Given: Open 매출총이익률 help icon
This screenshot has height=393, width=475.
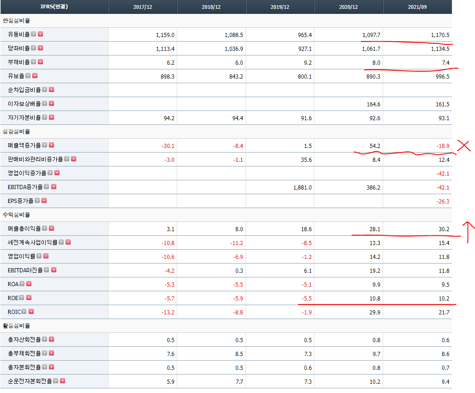Looking at the screenshot, I should pos(44,228).
